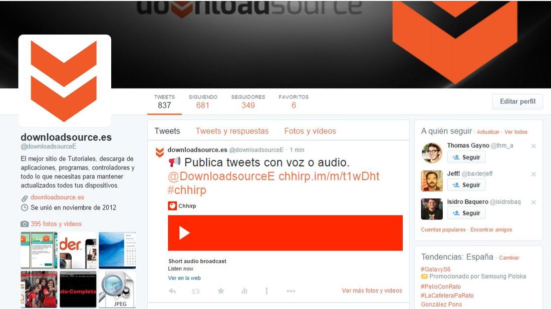Dismiss Isidro Baquero suggestion
This screenshot has height=309, width=551.
pyautogui.click(x=533, y=202)
